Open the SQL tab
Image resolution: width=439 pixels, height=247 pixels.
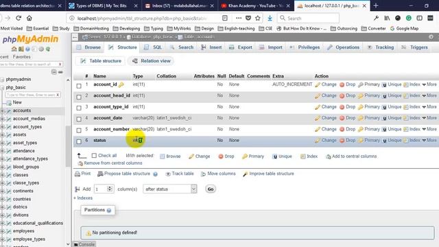click(153, 47)
